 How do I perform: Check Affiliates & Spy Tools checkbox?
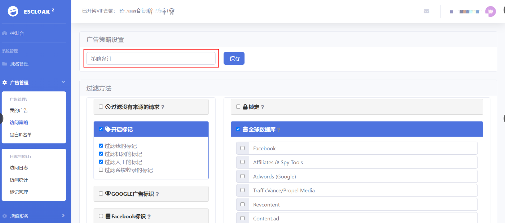pyautogui.click(x=242, y=162)
